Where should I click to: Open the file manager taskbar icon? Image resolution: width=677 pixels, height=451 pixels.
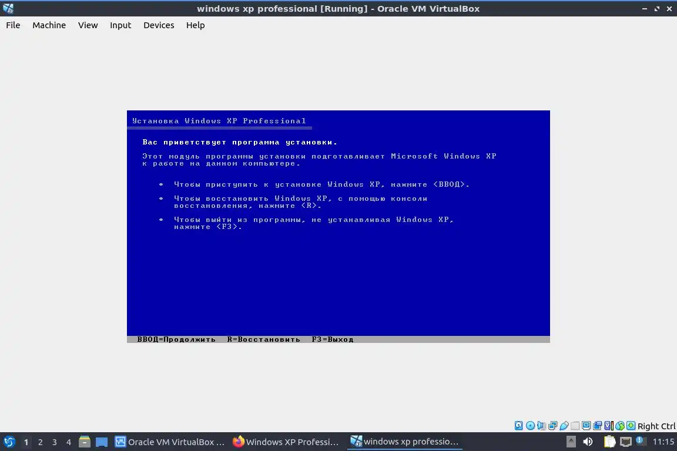(x=85, y=442)
